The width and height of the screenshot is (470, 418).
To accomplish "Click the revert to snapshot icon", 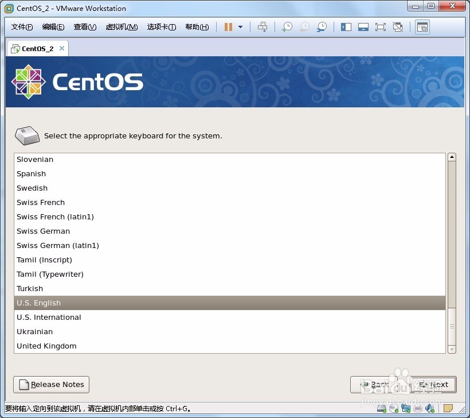I will (304, 27).
